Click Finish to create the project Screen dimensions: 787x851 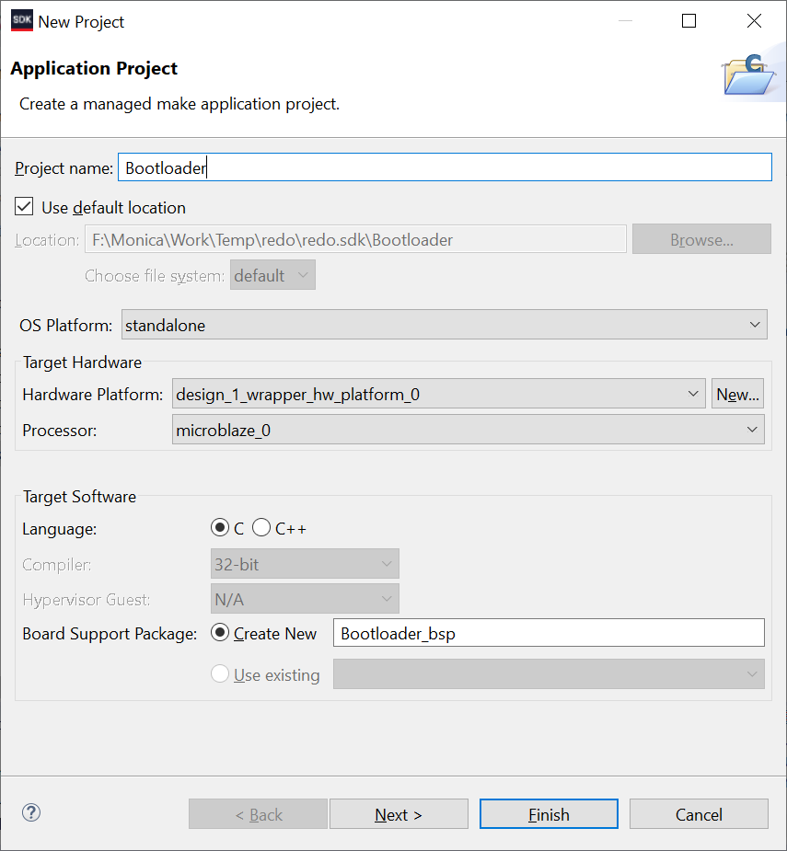click(x=549, y=814)
